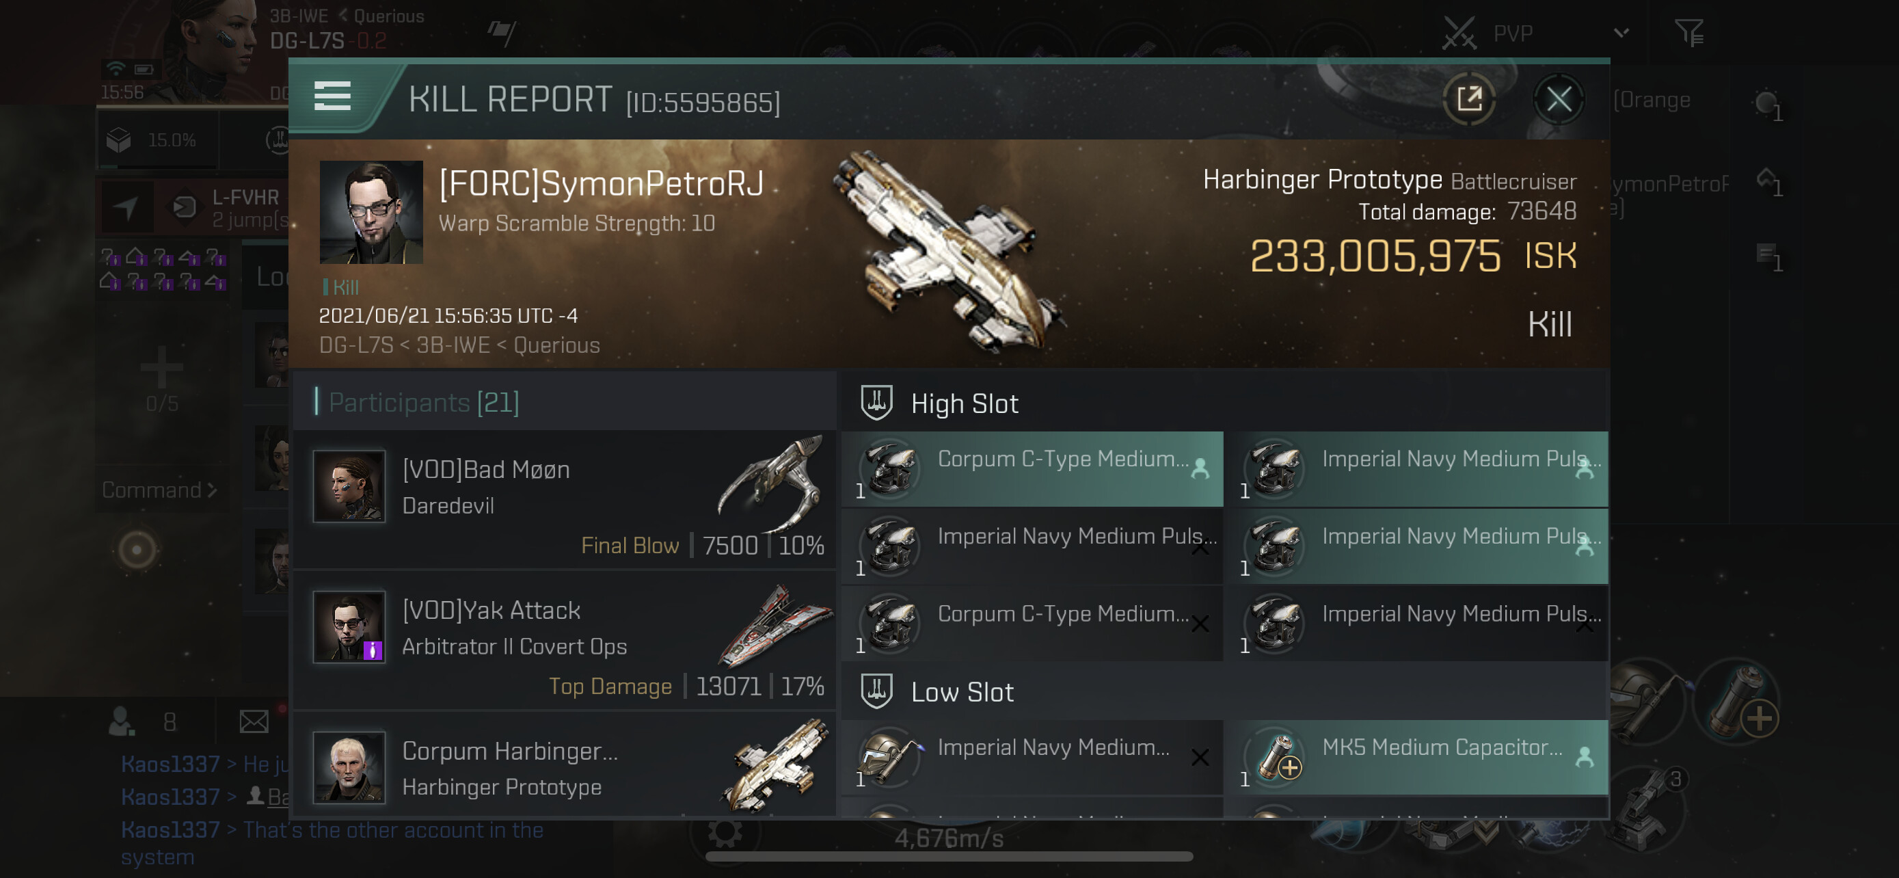Click the DG-L7S system location link

307,41
